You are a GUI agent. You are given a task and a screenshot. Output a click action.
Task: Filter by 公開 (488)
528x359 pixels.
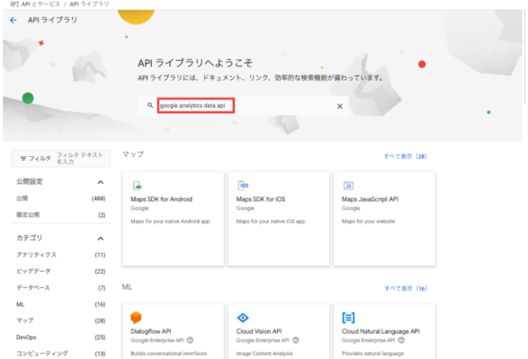point(61,198)
